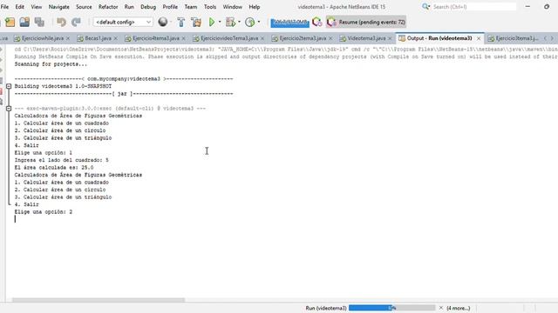Screen dimensions: 558x313
Task: Open the Navigate menu
Action: (58, 7)
